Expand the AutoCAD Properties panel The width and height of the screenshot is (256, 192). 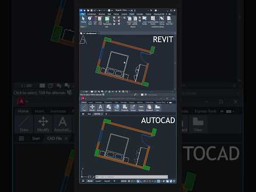[x=125, y=108]
